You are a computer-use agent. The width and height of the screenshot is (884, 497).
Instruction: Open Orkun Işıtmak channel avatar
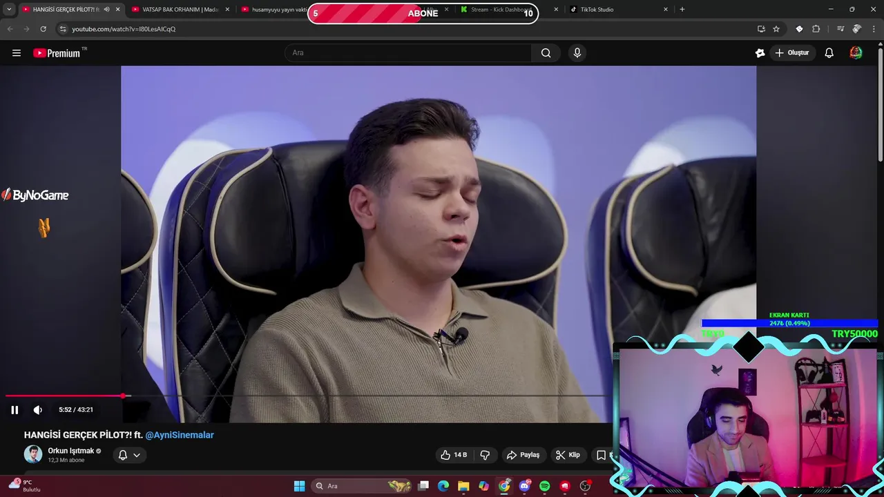coord(33,454)
